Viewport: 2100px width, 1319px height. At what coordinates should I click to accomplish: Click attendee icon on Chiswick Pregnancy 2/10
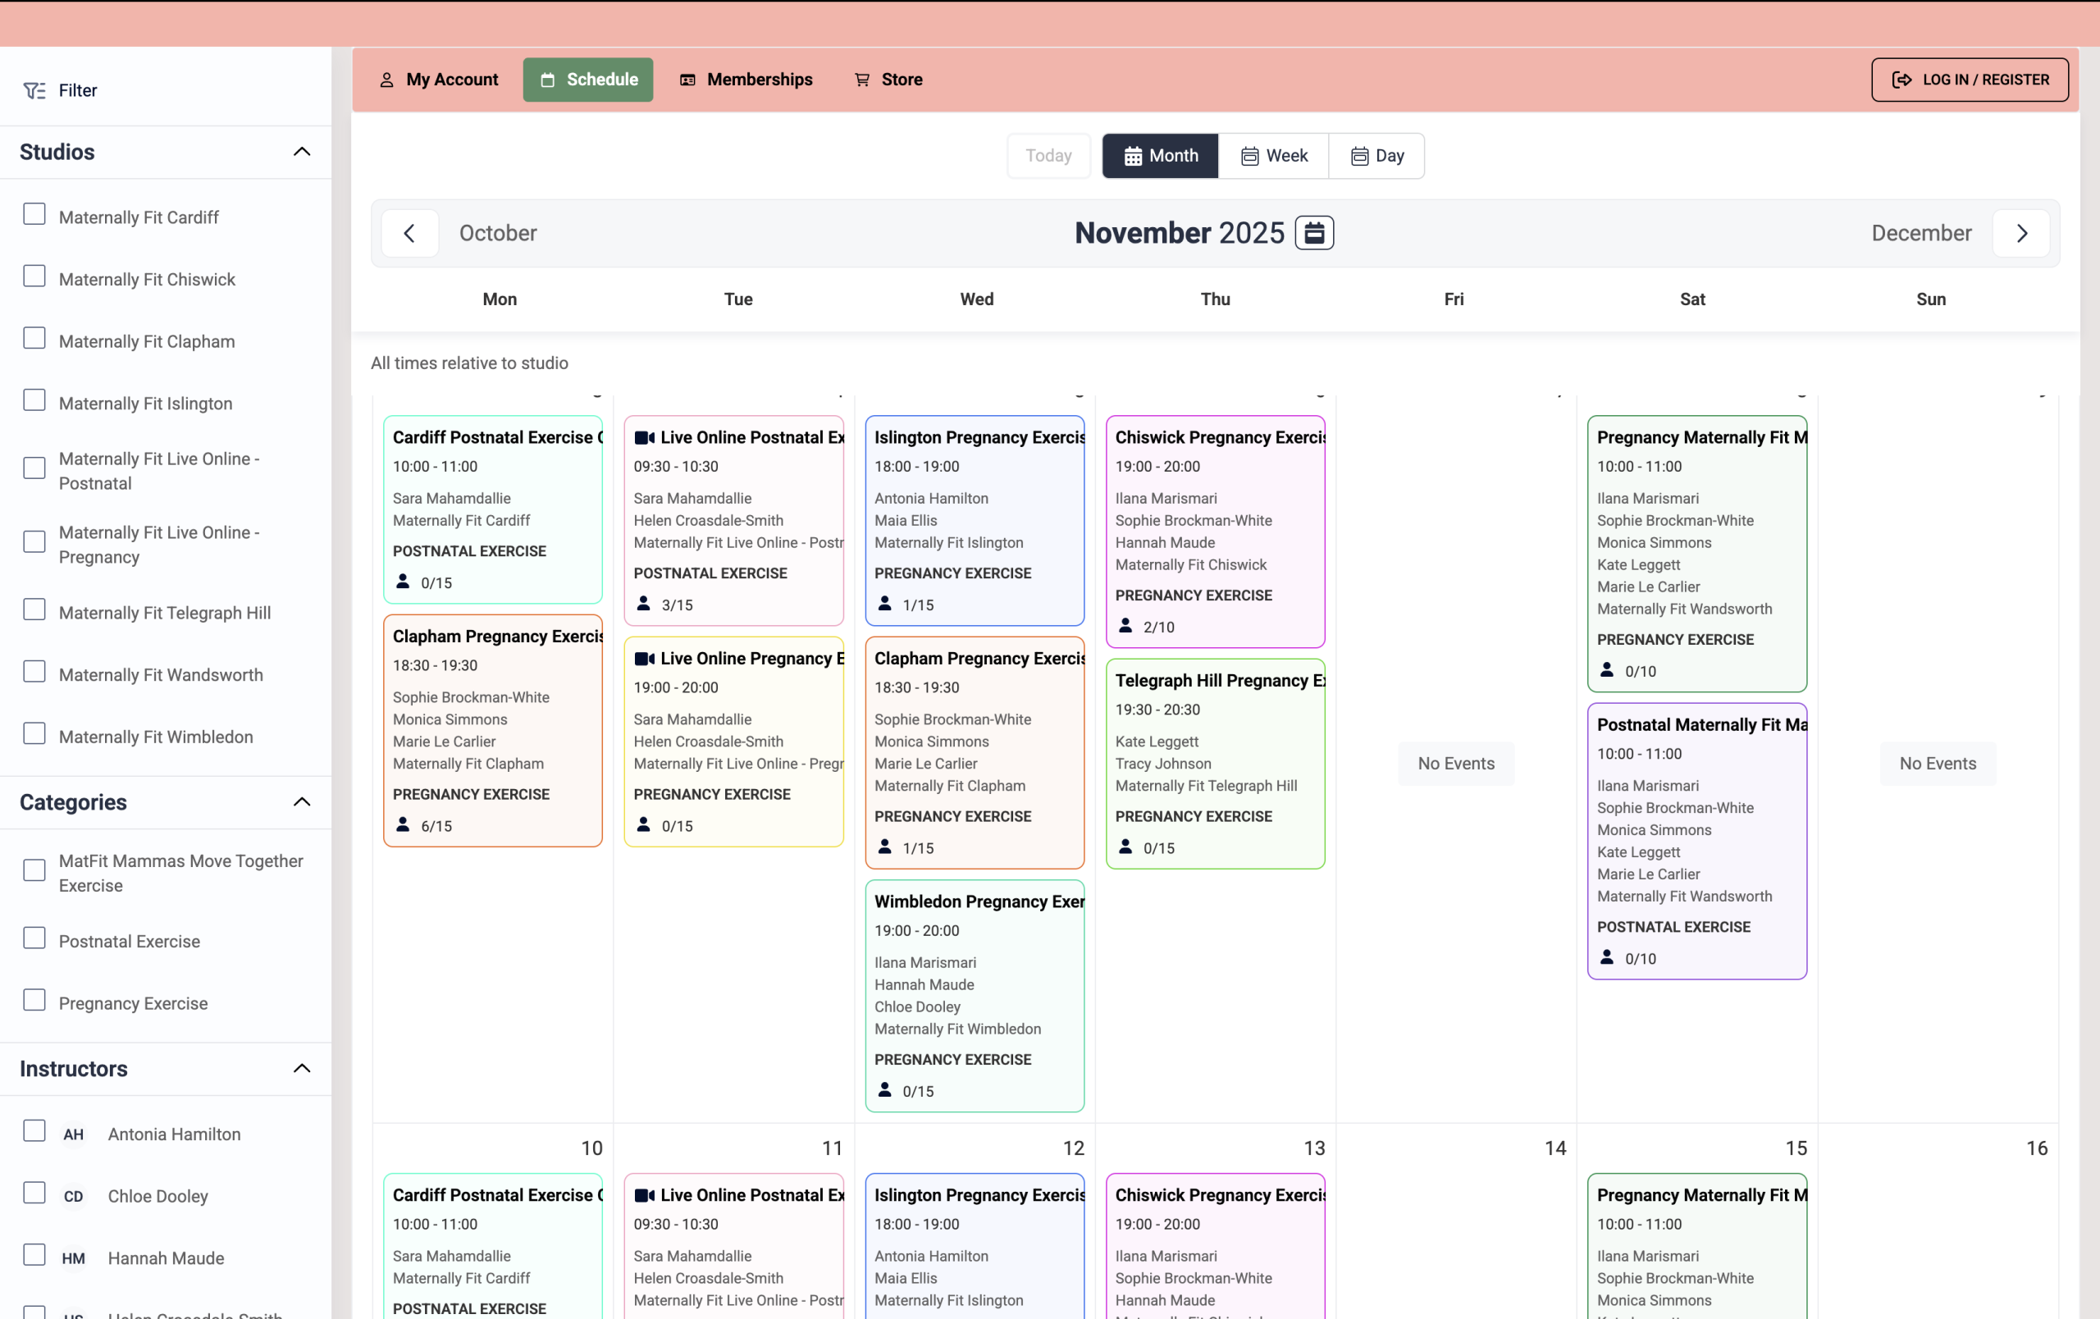coord(1125,626)
